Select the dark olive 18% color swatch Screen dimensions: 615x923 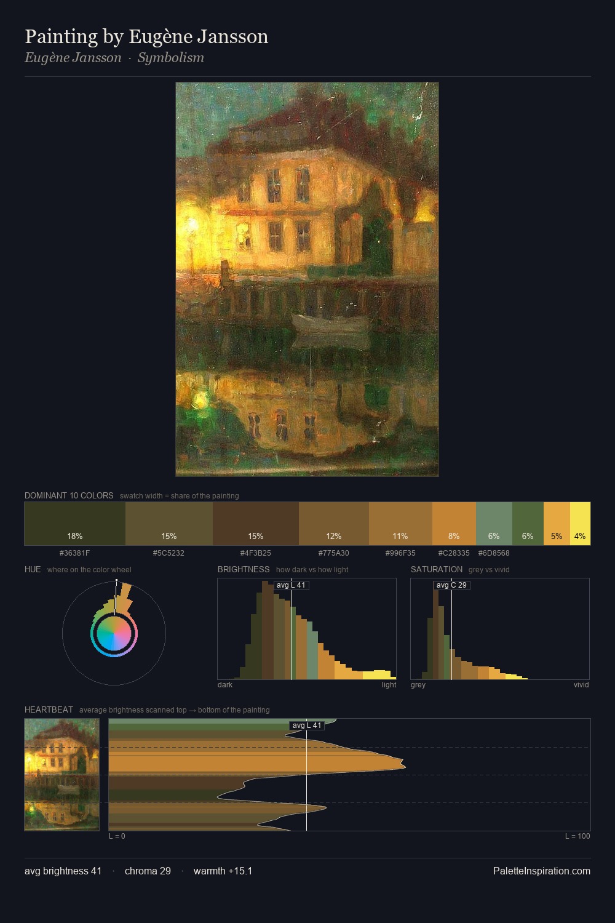click(x=75, y=524)
